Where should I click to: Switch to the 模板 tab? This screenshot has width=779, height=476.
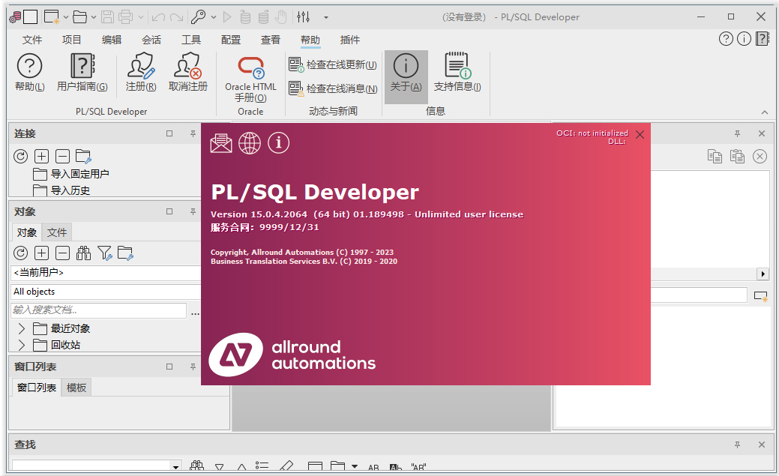76,387
